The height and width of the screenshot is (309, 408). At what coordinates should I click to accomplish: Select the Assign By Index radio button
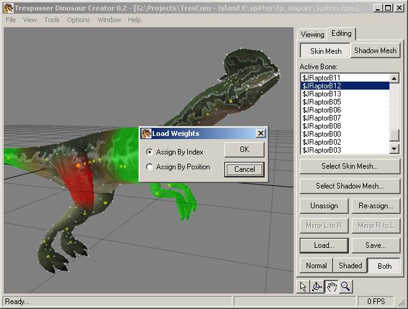[x=150, y=152]
